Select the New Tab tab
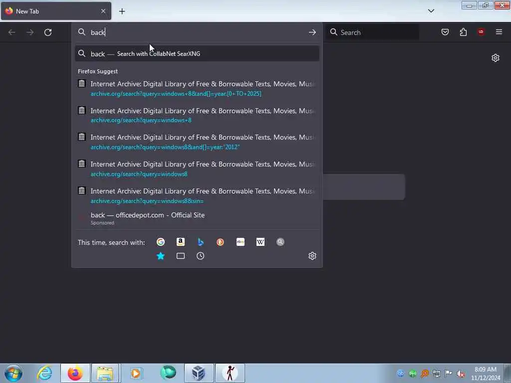This screenshot has width=511, height=383. [56, 11]
